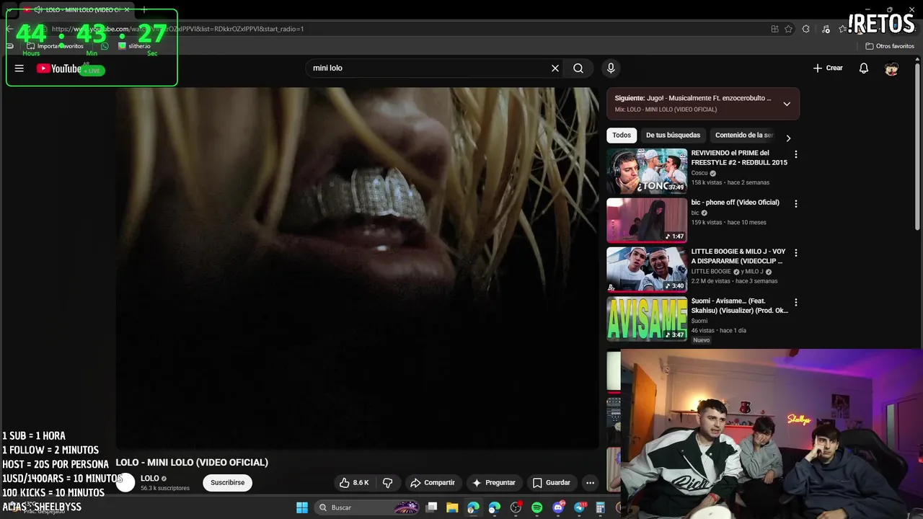923x519 pixels.
Task: Open AVISAME 3:47 video thumbnail
Action: point(647,319)
